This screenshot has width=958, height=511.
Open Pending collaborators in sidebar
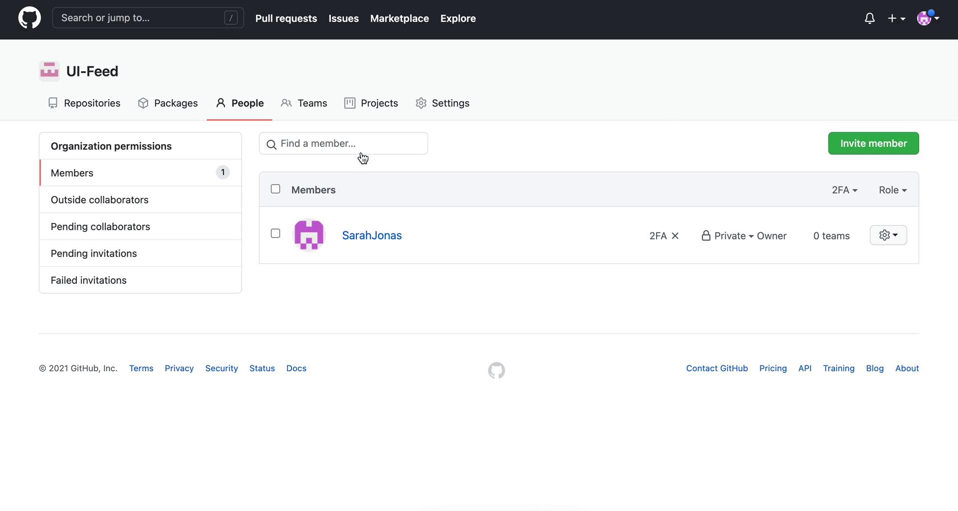141,227
